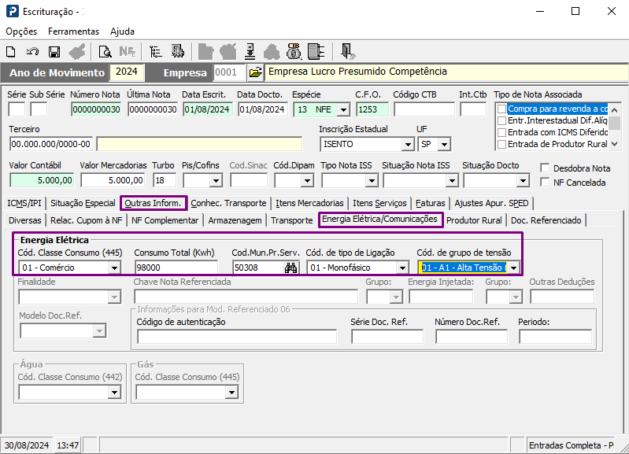Open the print preview magnifier icon

[105, 52]
